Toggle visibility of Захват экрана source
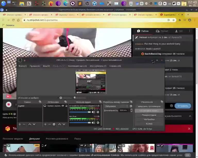This screenshot has height=158, width=198. tap(63, 106)
